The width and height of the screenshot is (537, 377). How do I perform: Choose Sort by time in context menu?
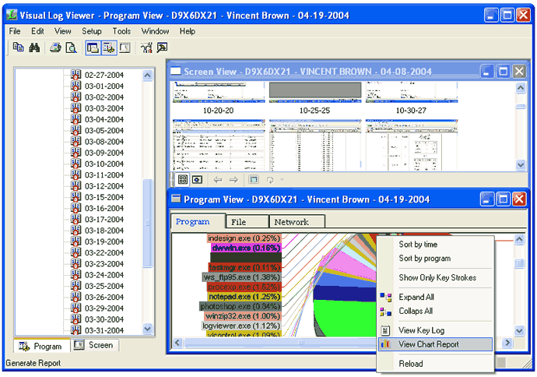tap(418, 245)
